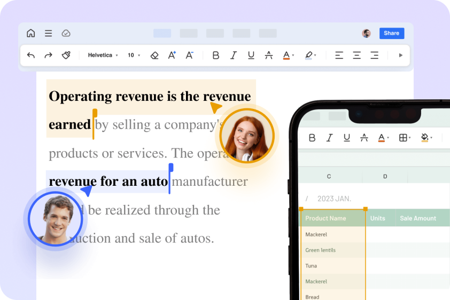Align text left
This screenshot has height=300, width=450.
[339, 56]
